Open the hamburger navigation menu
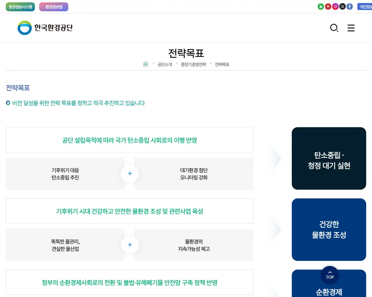 click(x=351, y=28)
